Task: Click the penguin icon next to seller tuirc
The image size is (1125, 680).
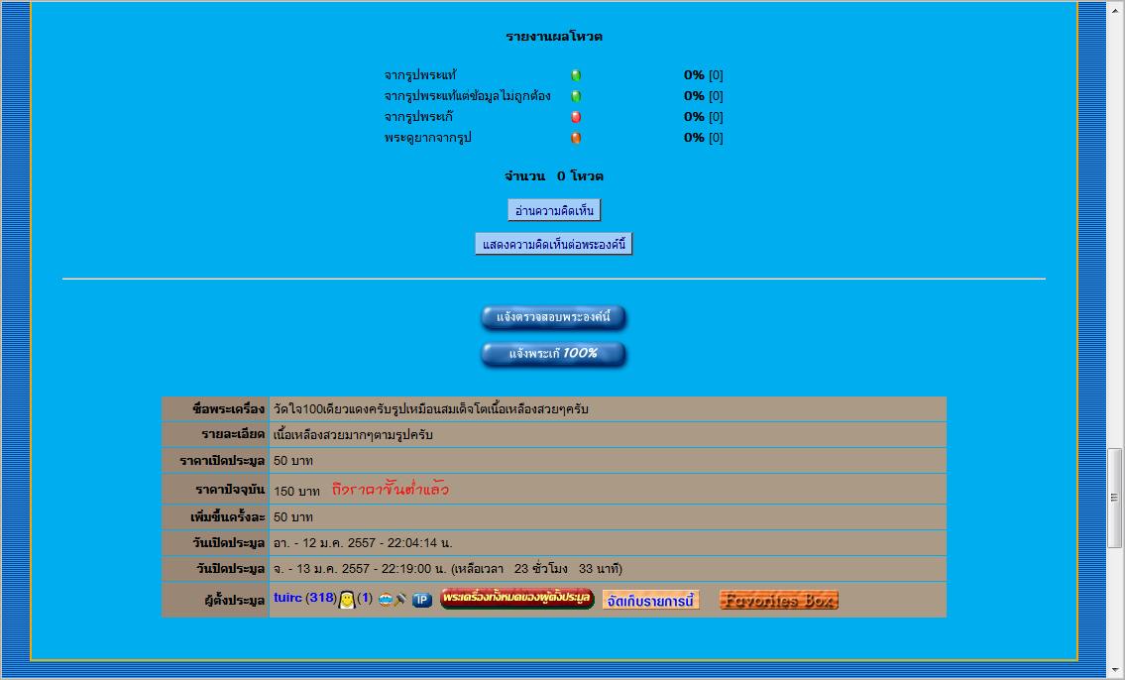Action: [x=347, y=599]
